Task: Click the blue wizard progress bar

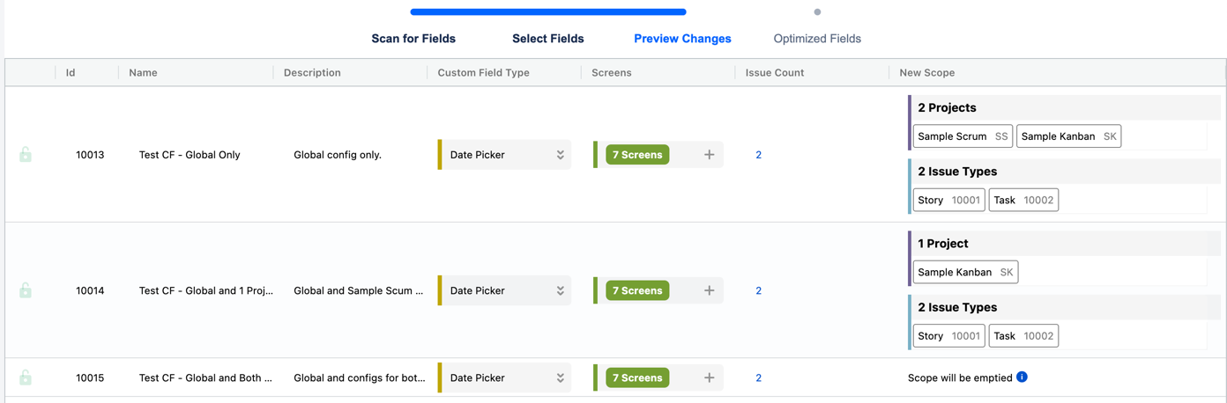Action: tap(547, 12)
